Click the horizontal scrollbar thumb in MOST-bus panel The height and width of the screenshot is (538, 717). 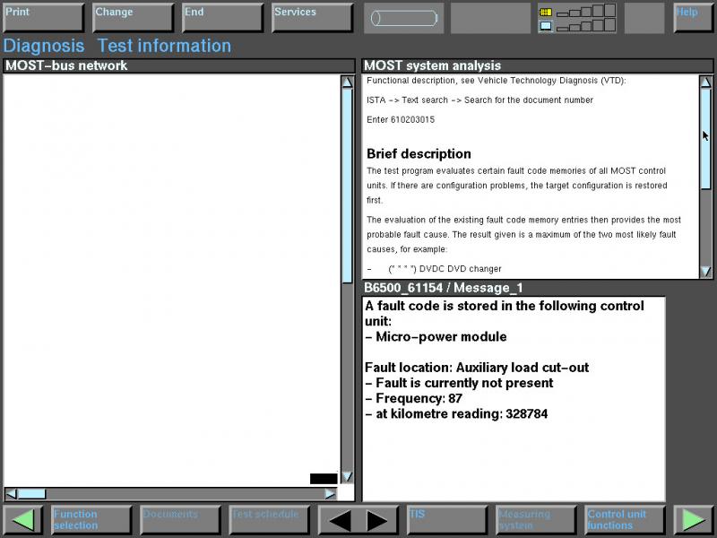(x=31, y=493)
